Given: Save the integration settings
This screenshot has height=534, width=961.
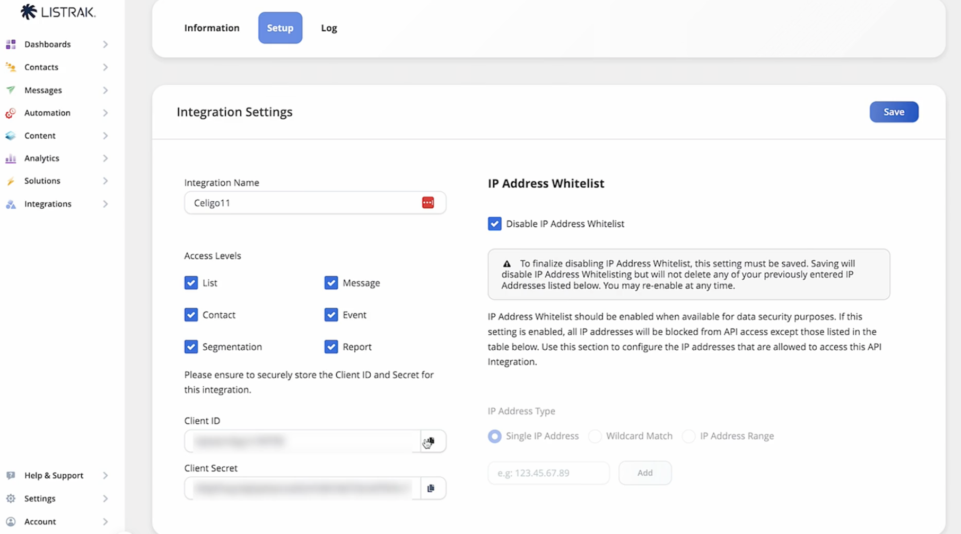Looking at the screenshot, I should [x=894, y=112].
